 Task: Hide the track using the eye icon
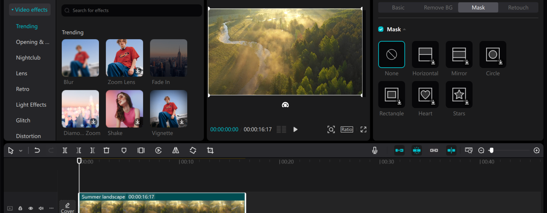point(31,208)
